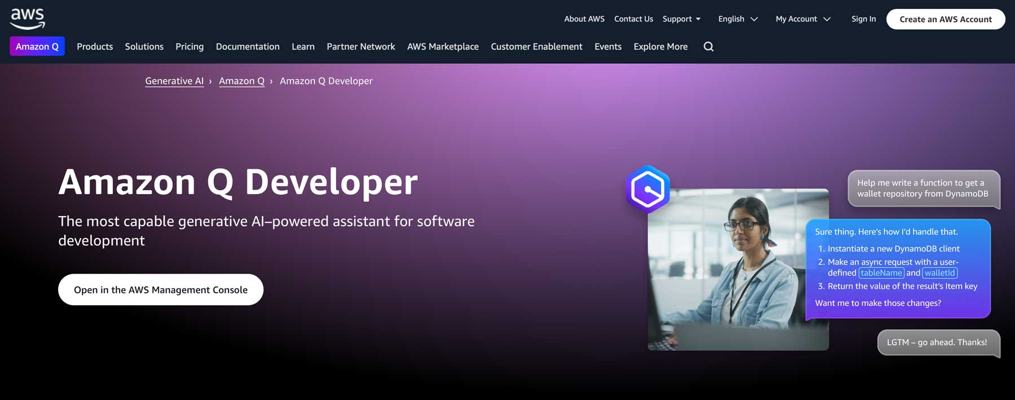Expand the Support dropdown
This screenshot has height=400, width=1015.
(x=682, y=19)
